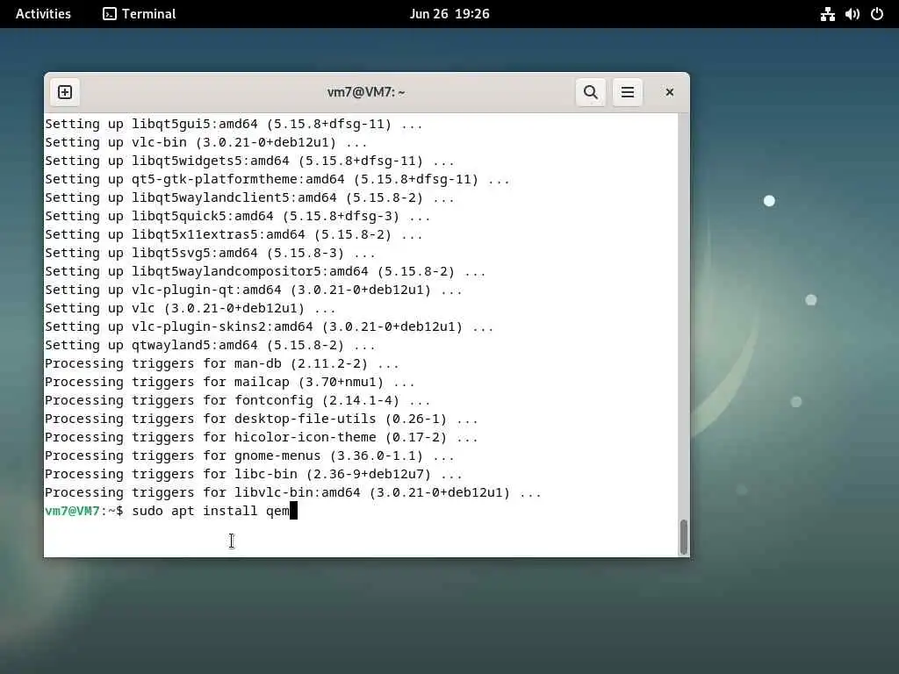This screenshot has width=899, height=674.
Task: Open the Terminal app menu in top bar
Action: [x=140, y=14]
